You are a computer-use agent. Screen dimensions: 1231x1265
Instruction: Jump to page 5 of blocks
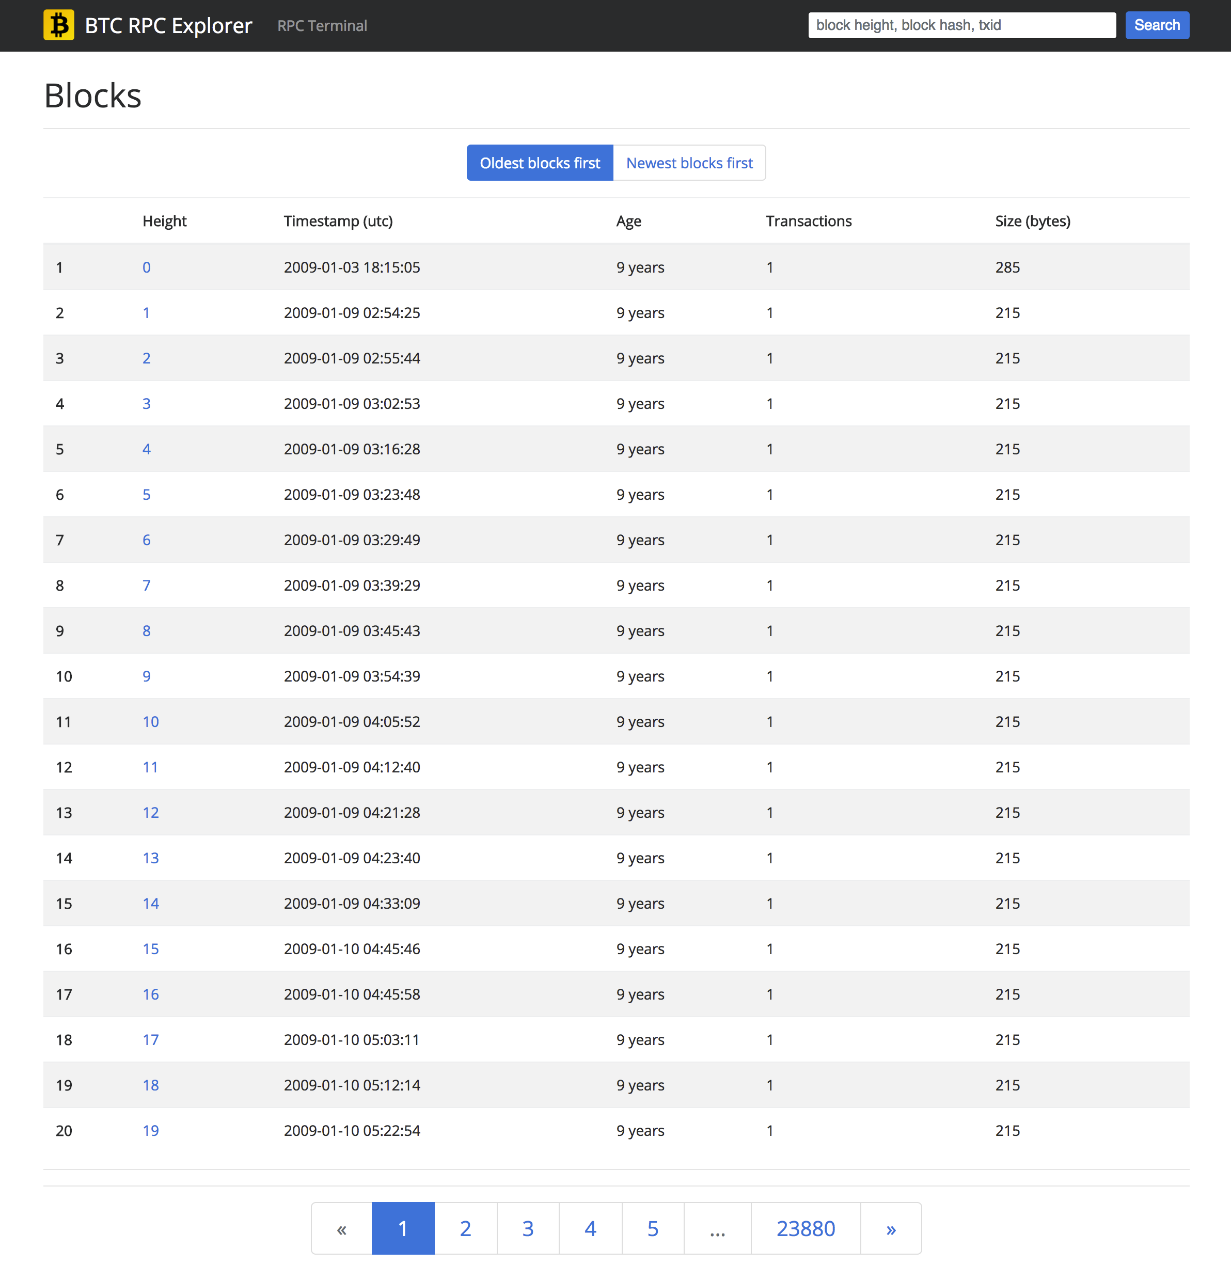(653, 1229)
